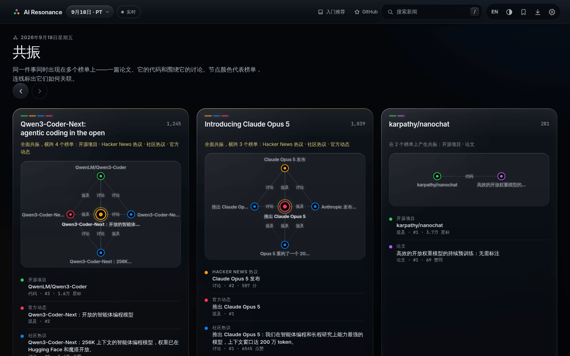Select the green QwenLM/Qwen3-Coder graph node

coord(101,176)
